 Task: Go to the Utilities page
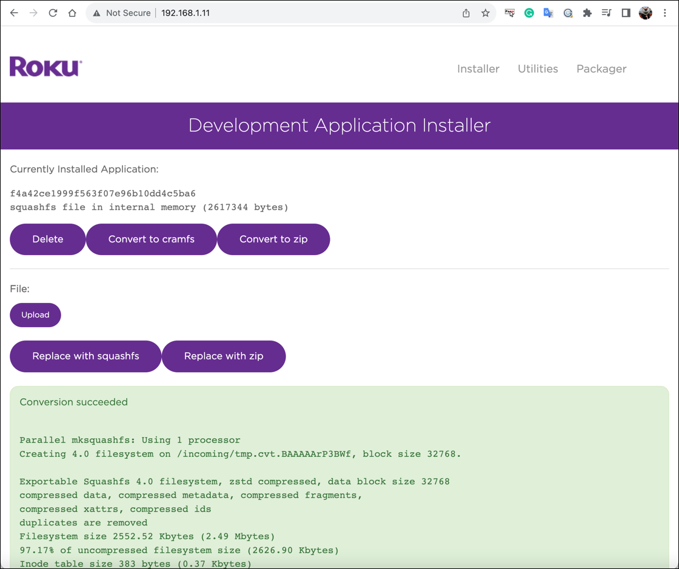(x=538, y=68)
